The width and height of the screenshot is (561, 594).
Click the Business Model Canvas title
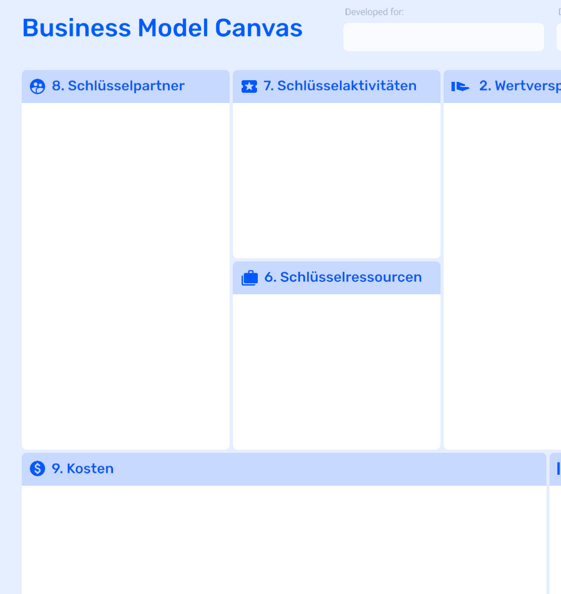162,28
